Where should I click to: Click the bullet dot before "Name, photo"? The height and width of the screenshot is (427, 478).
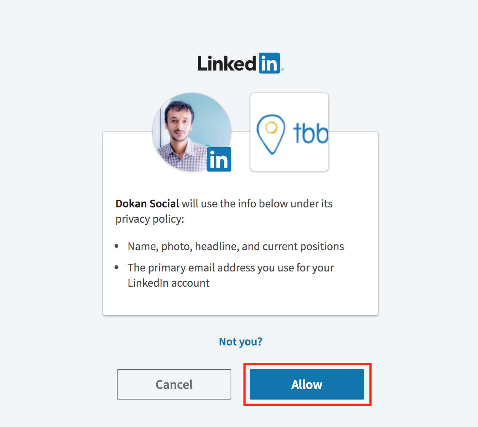pos(117,246)
